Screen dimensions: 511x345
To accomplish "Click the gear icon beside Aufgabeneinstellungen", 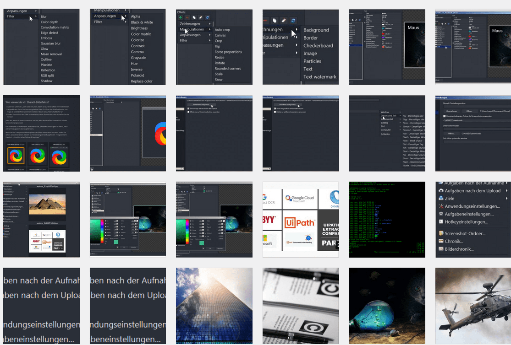I will [441, 214].
